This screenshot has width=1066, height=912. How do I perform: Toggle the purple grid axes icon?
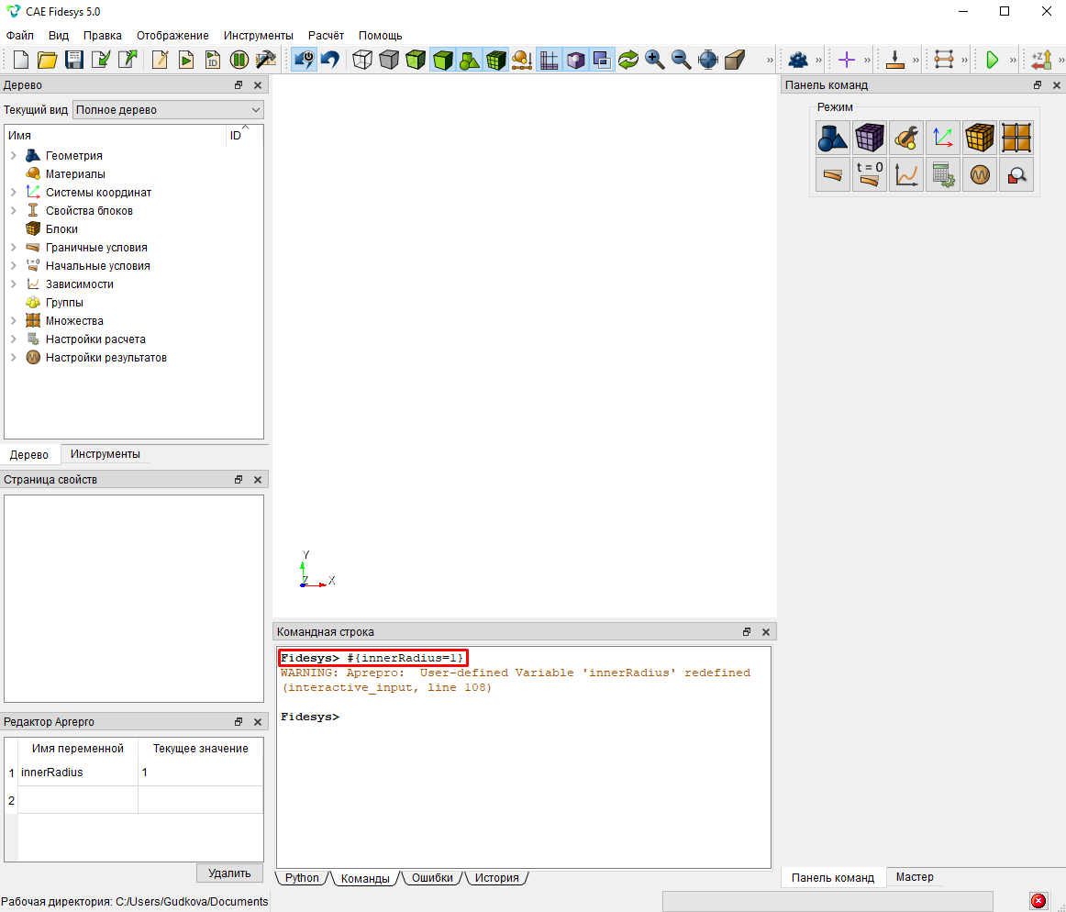[x=549, y=60]
